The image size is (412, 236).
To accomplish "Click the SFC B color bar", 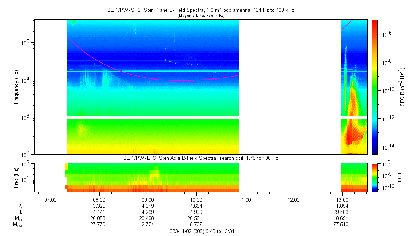I will point(375,87).
